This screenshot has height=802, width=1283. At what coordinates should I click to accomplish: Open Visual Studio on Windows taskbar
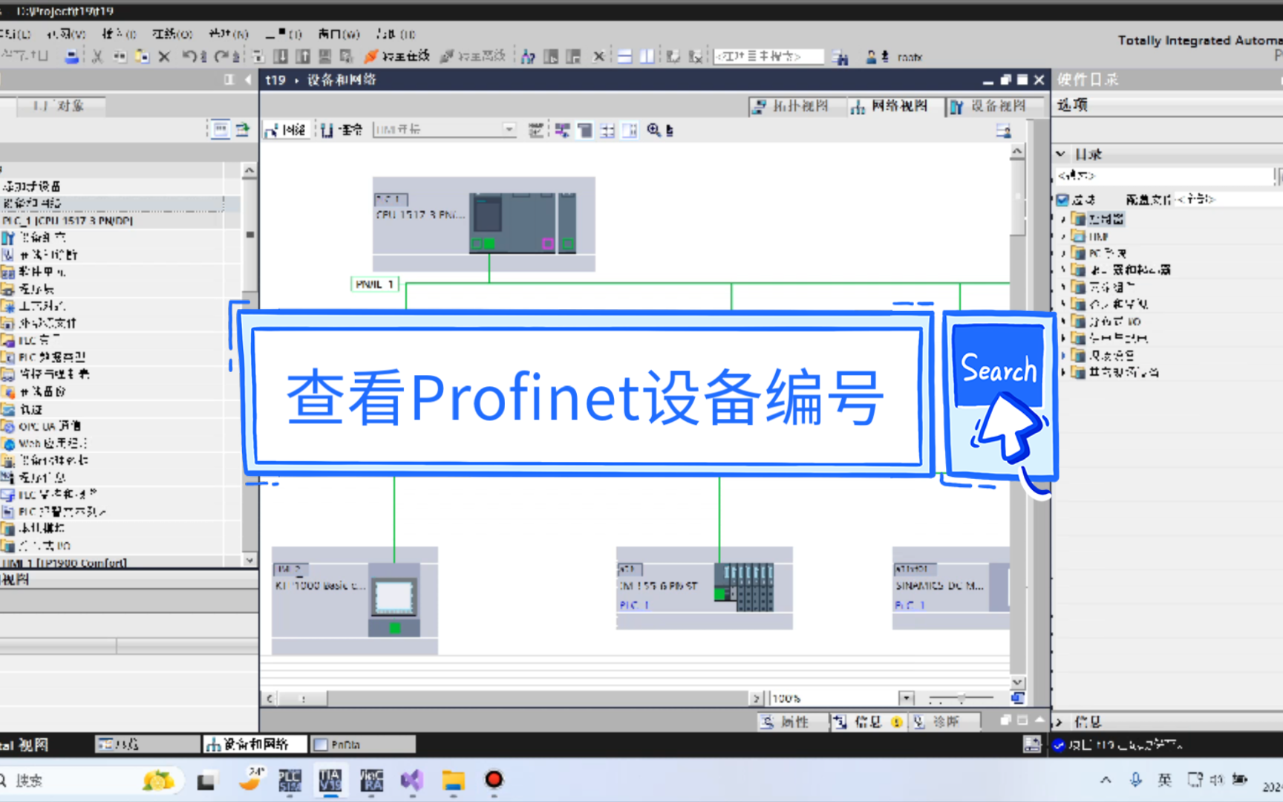click(x=412, y=780)
